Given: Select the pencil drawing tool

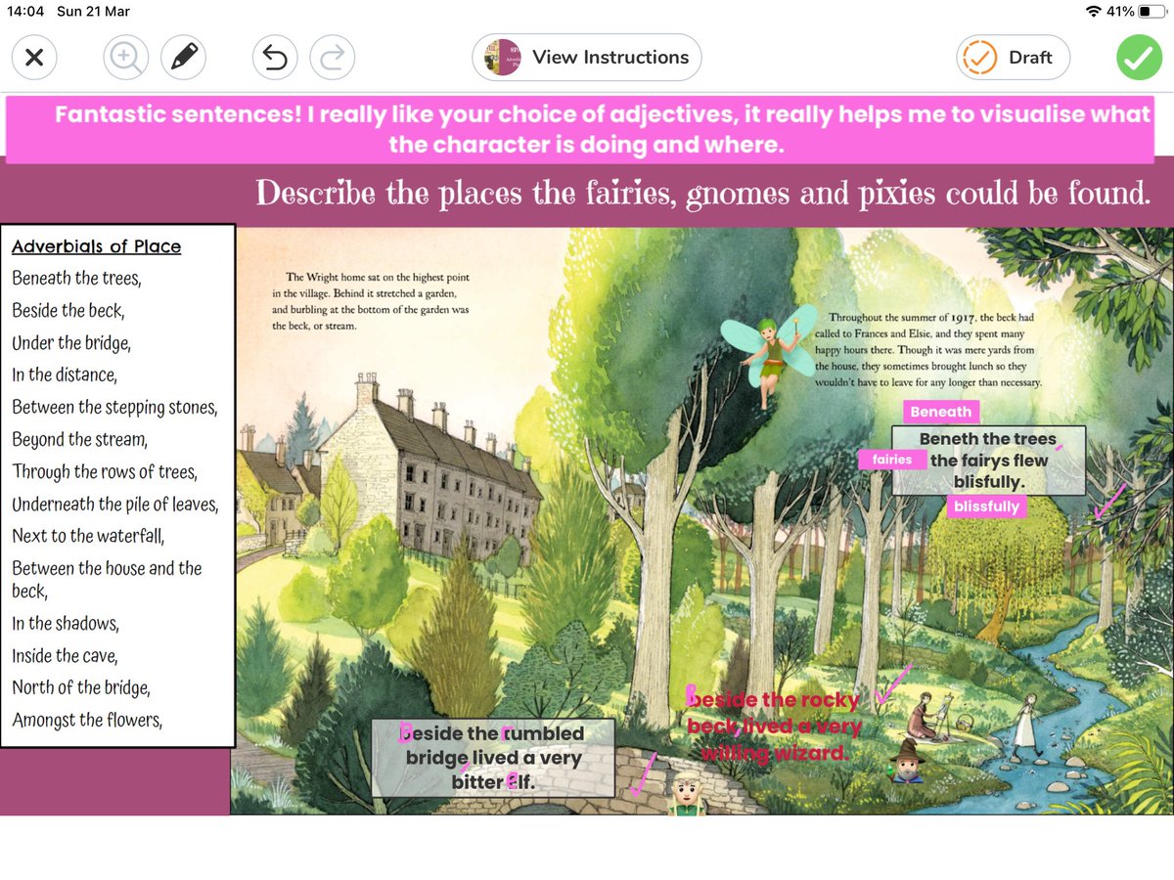Looking at the screenshot, I should [x=183, y=58].
